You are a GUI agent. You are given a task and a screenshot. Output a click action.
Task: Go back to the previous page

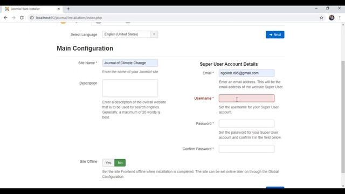(5, 18)
